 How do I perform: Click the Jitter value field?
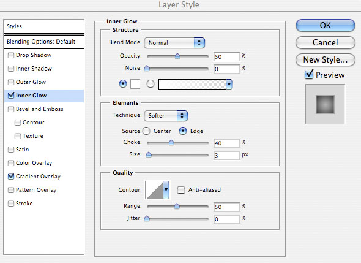227,219
